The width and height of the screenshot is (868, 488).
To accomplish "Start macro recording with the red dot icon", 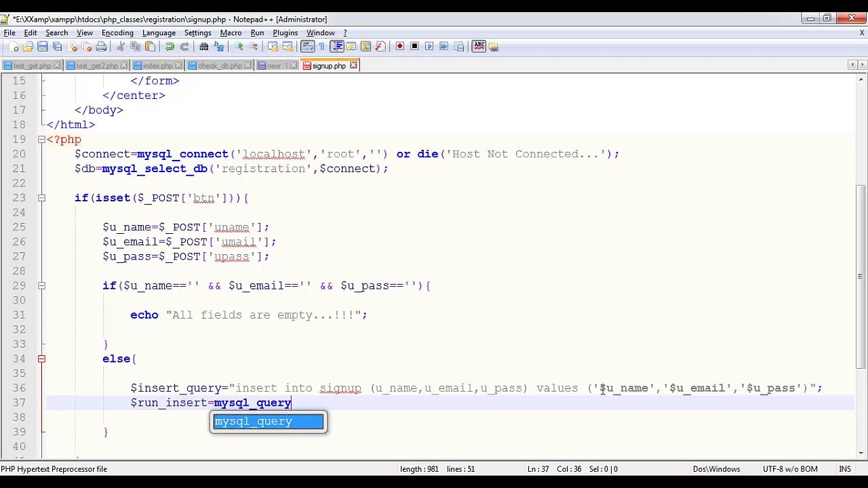I will 399,47.
